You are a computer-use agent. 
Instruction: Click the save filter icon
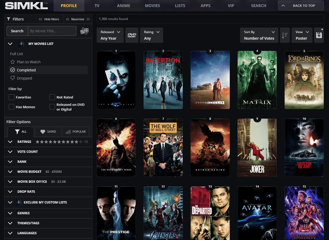tap(319, 35)
